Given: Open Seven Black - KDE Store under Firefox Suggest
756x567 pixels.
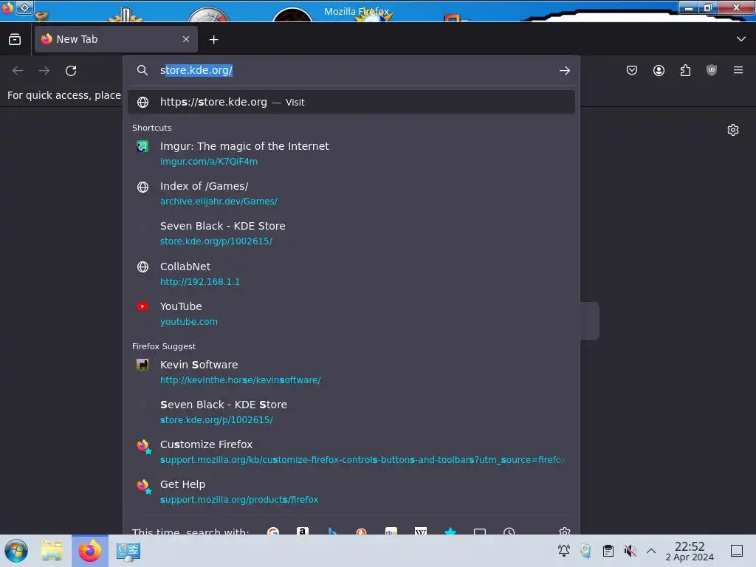Looking at the screenshot, I should pos(351,412).
